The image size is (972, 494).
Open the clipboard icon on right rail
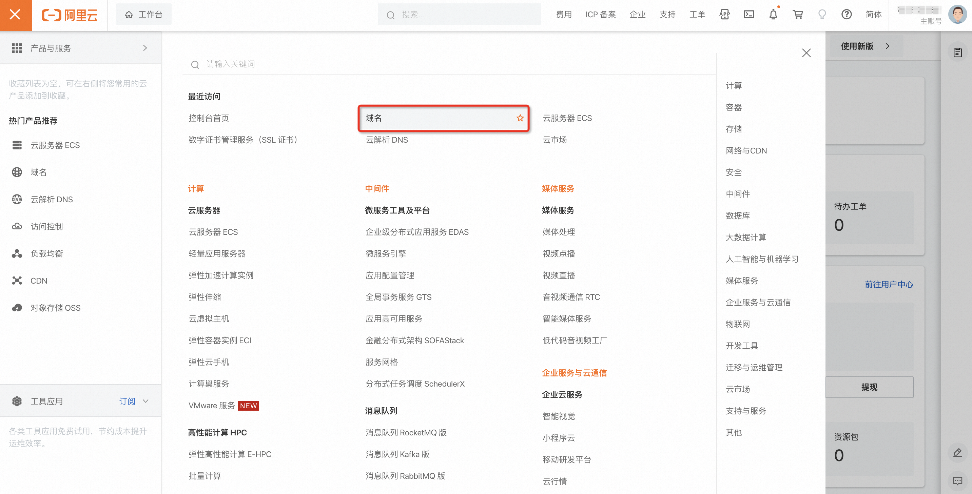pos(957,53)
